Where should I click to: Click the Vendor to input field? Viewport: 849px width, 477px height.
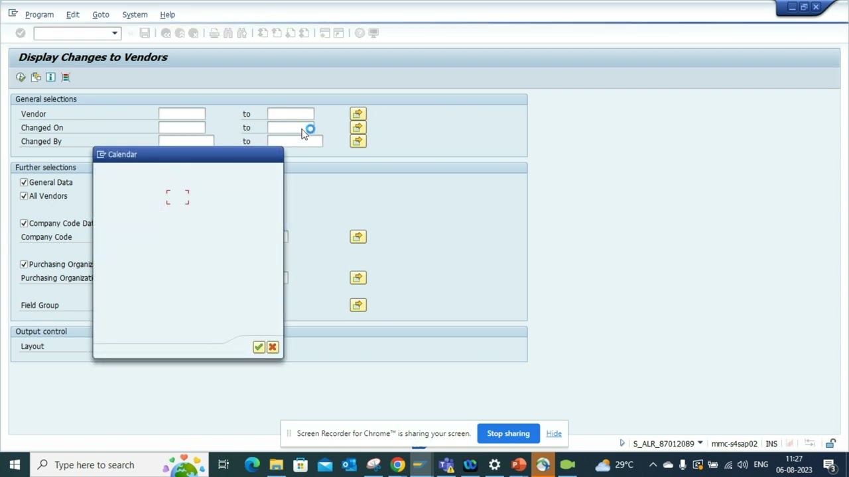click(291, 114)
